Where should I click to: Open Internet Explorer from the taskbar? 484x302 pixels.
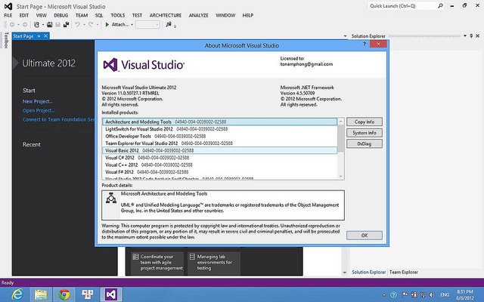coord(17,294)
